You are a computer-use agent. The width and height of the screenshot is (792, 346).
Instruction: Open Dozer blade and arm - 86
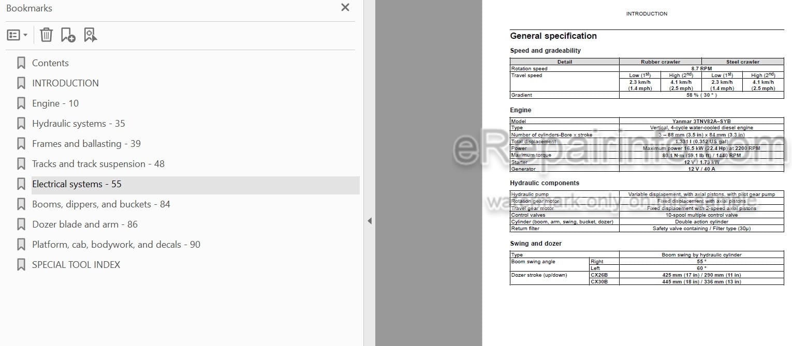click(x=85, y=224)
